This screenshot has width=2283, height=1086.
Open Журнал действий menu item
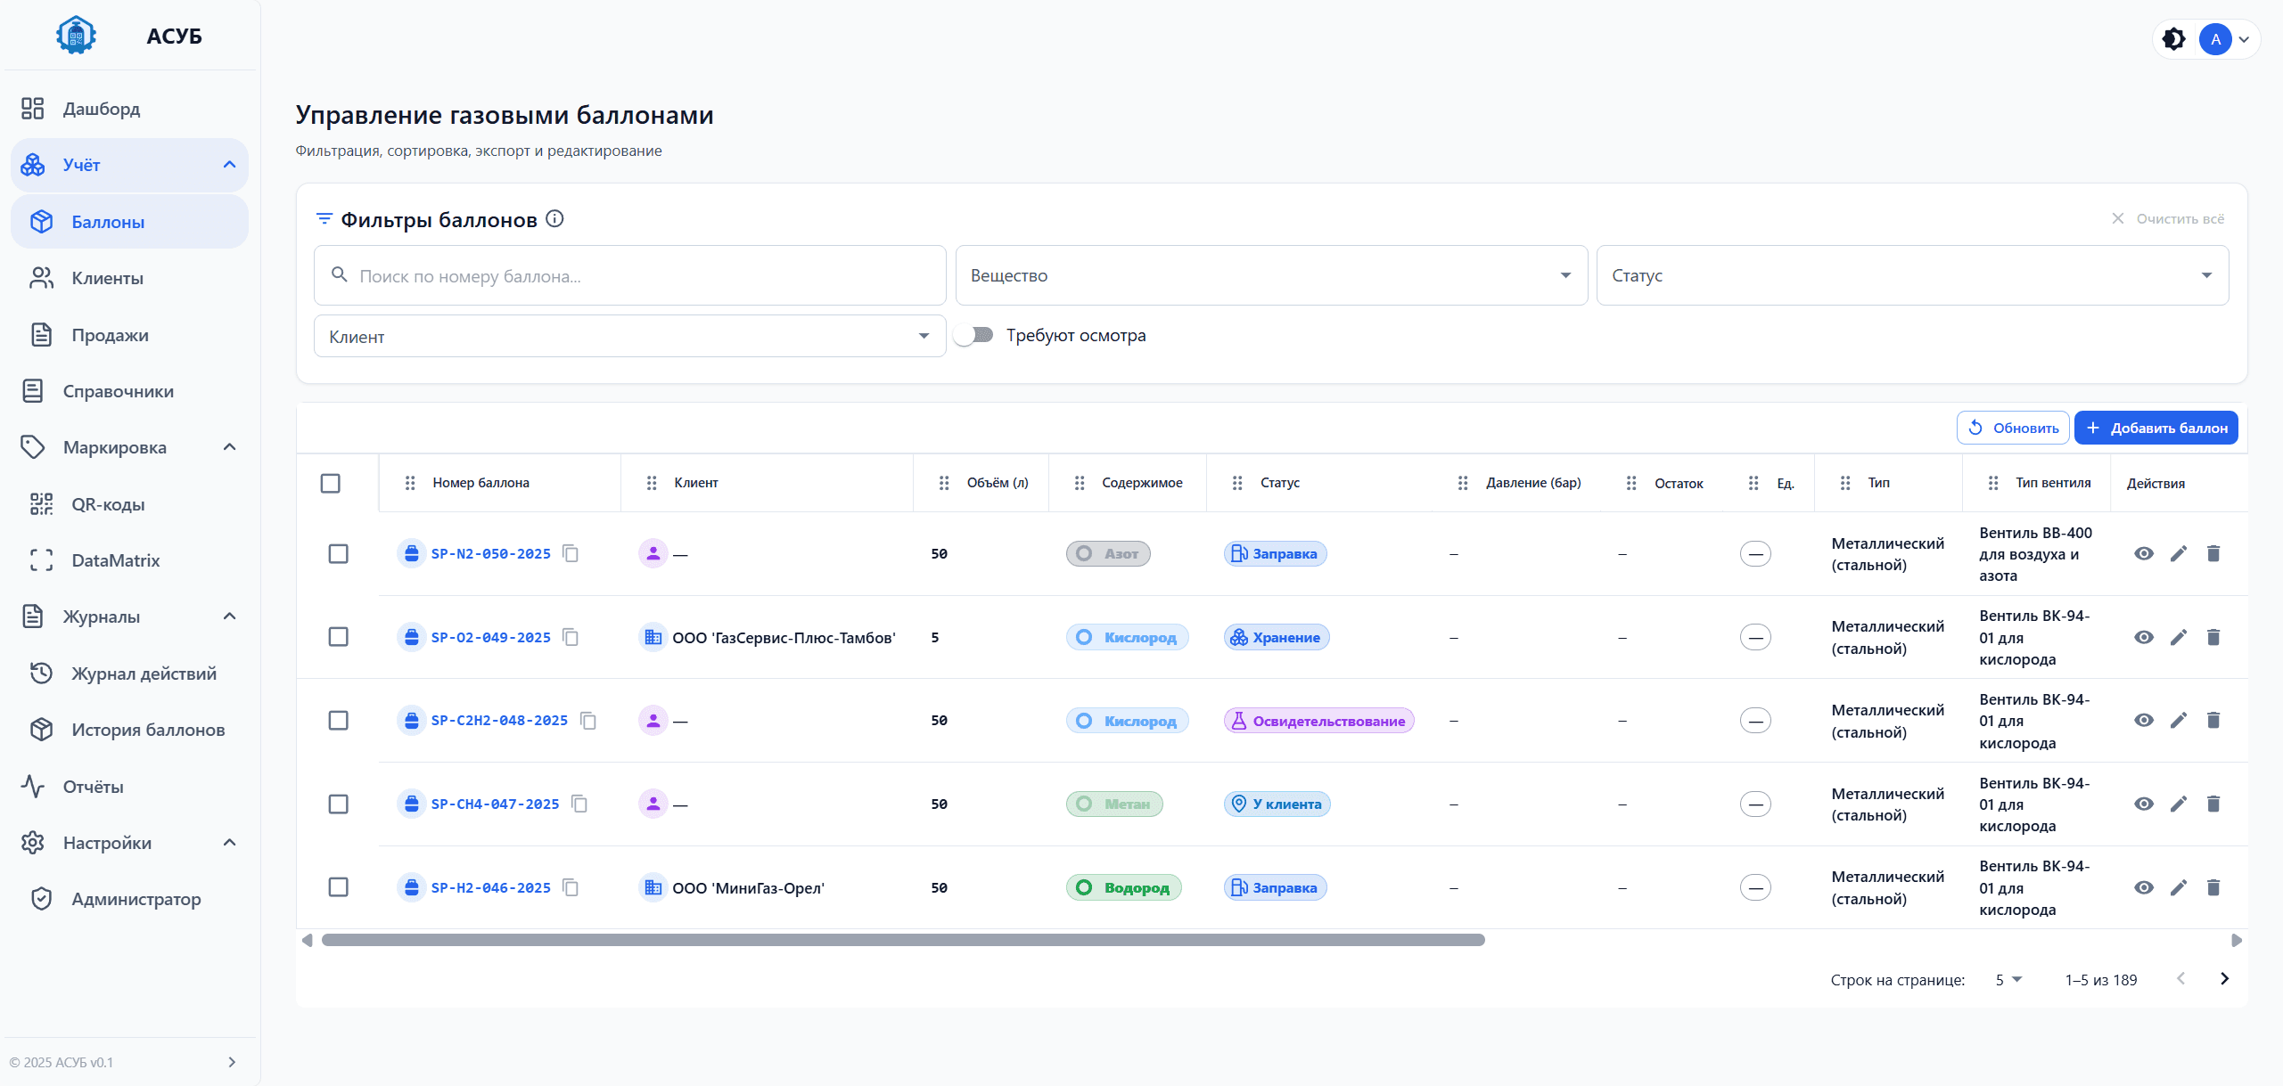click(x=144, y=674)
